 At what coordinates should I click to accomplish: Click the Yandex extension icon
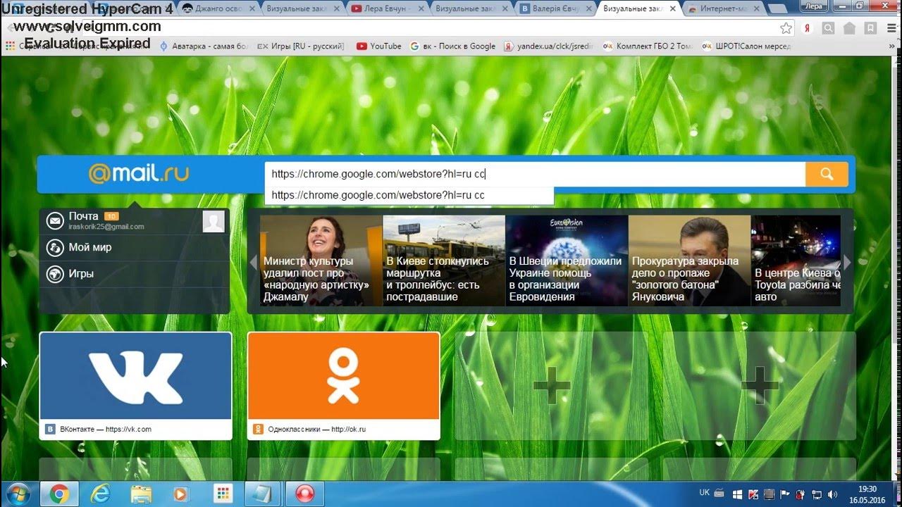[808, 28]
